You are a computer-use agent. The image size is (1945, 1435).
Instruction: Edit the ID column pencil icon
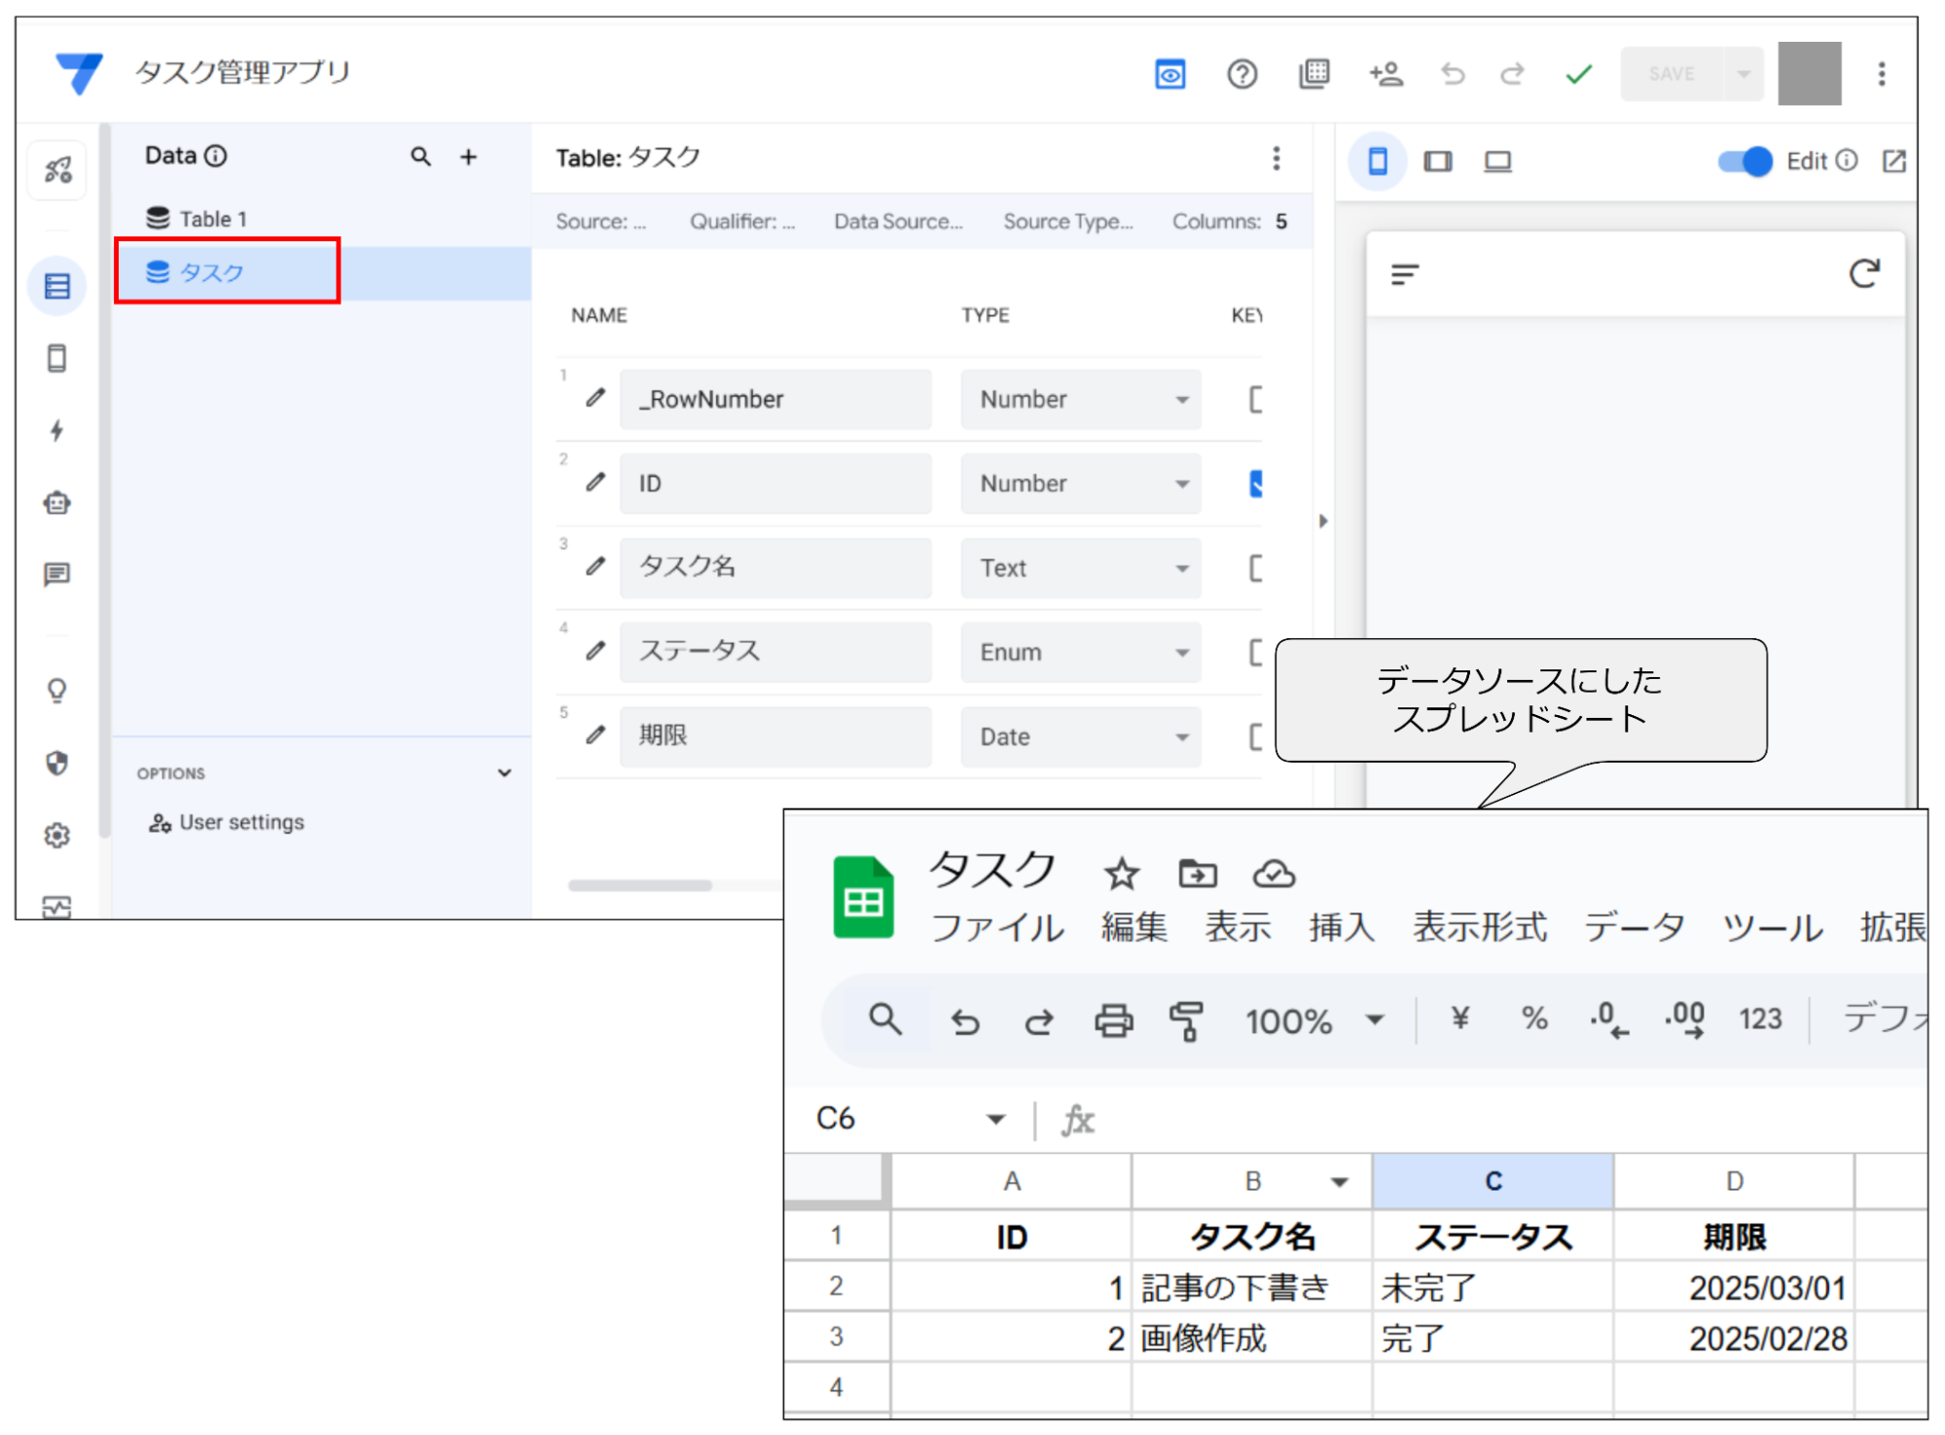[595, 483]
